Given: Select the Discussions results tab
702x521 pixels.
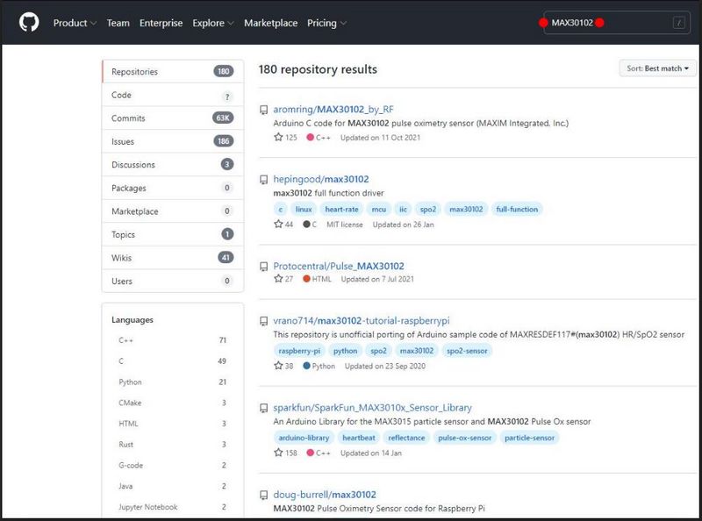Looking at the screenshot, I should tap(173, 165).
